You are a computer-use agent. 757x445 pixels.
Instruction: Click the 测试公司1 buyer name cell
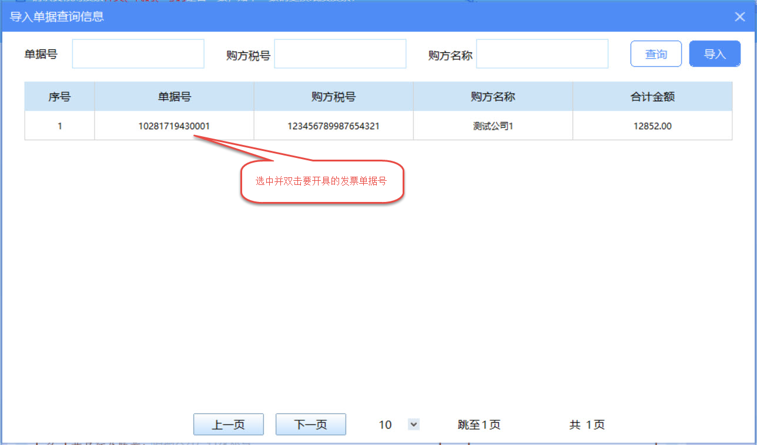tap(493, 126)
